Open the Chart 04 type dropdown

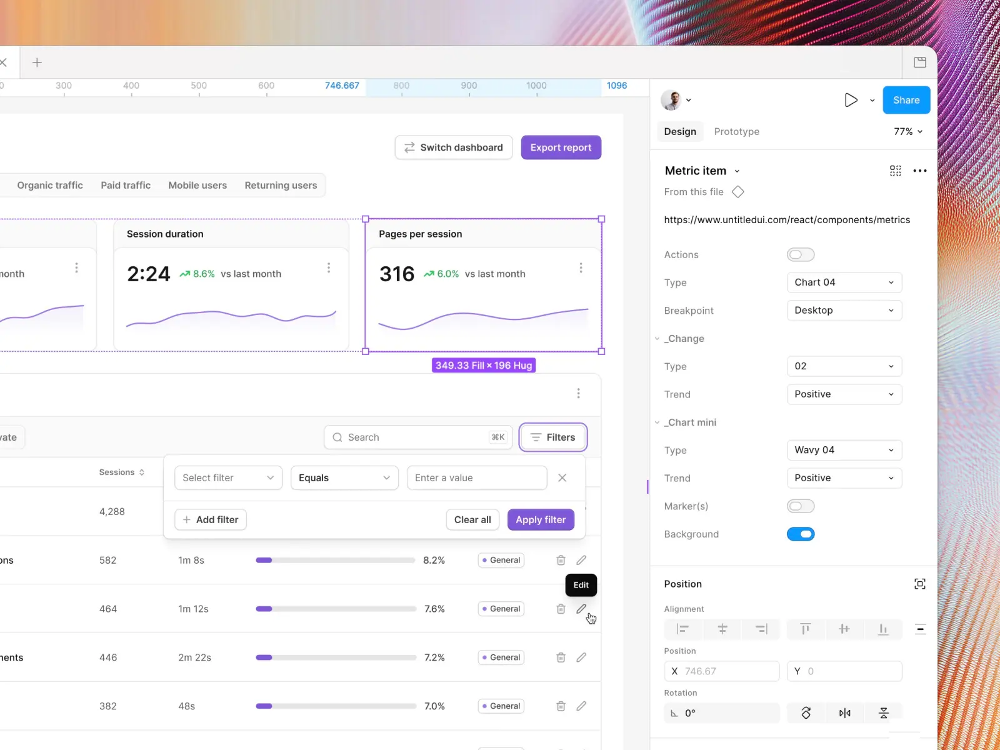pos(844,282)
